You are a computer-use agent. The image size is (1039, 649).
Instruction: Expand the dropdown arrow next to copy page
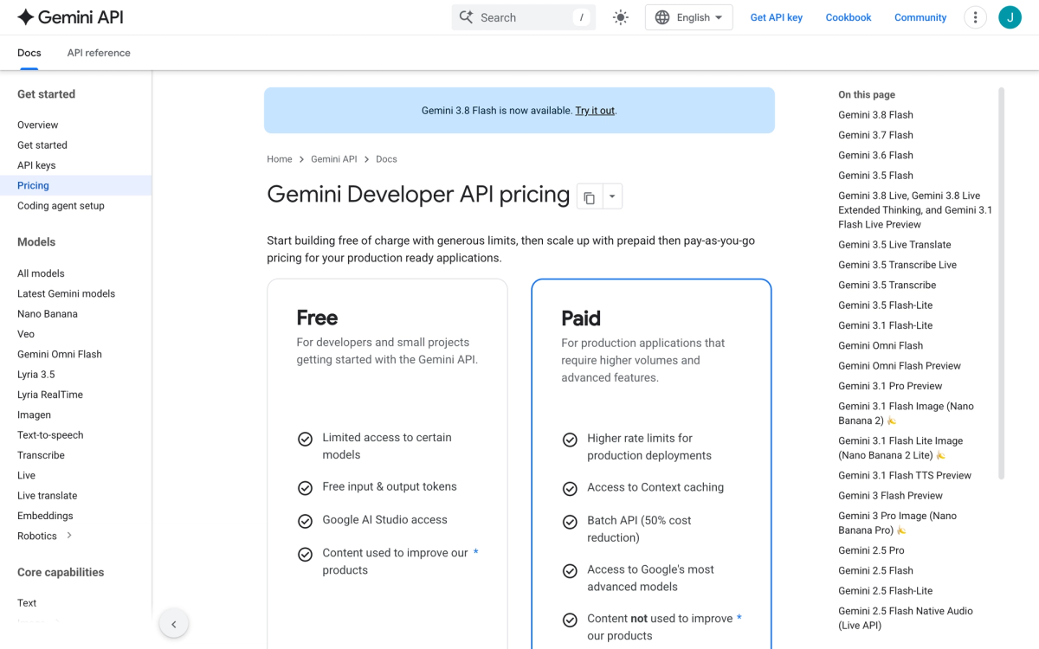[x=612, y=197]
